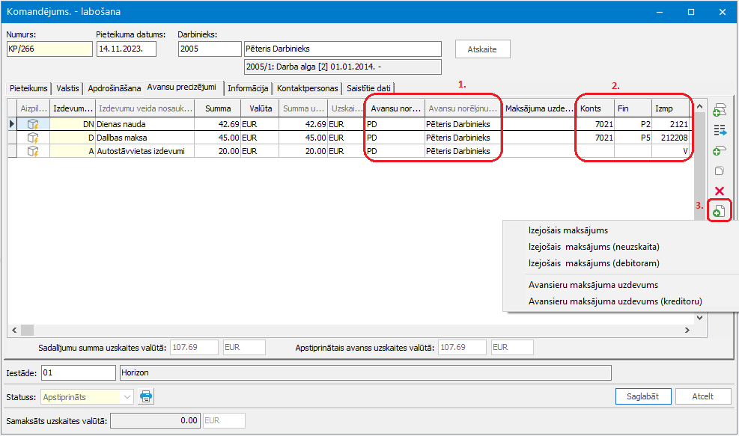739x436 pixels.
Task: Click the Izmp column header
Action: pyautogui.click(x=671, y=108)
